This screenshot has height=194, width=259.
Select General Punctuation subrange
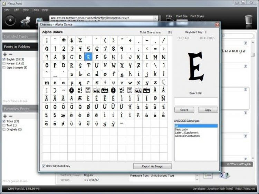tap(196, 136)
